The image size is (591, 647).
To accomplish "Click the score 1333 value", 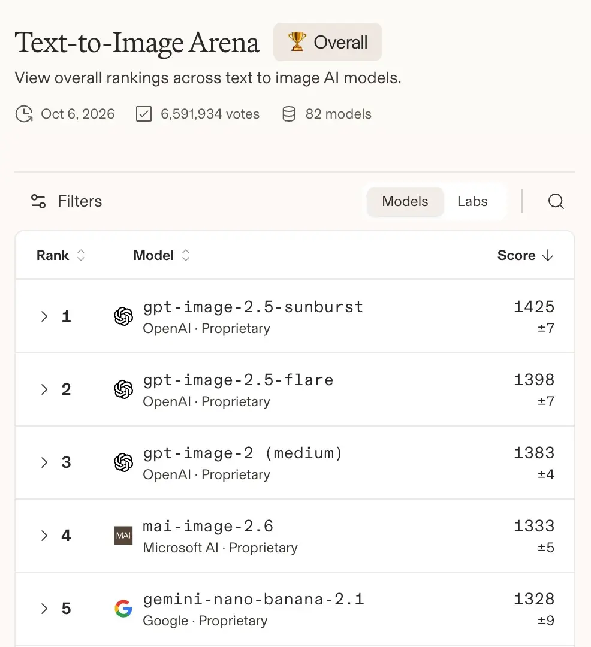I will point(534,526).
